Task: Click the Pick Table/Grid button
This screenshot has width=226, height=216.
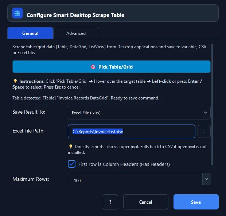Action: [x=112, y=67]
